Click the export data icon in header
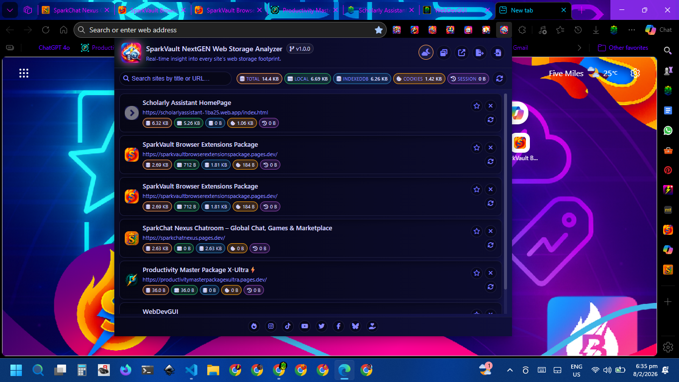The width and height of the screenshot is (679, 382). (x=480, y=52)
